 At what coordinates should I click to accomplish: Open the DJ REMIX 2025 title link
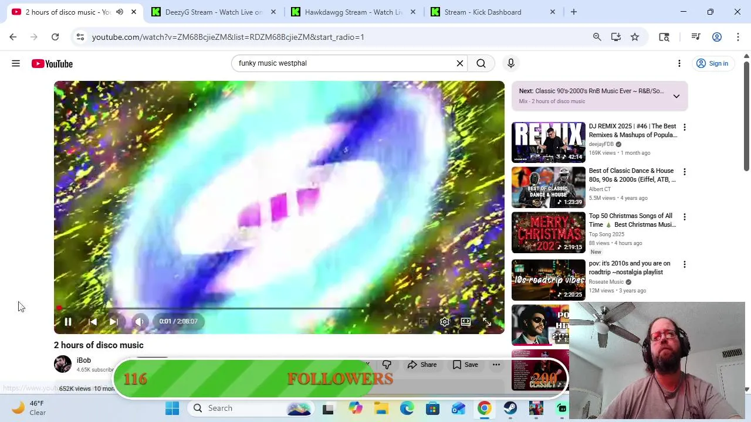point(633,131)
